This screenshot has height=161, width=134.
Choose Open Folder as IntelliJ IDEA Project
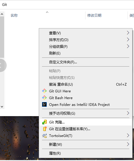coord(86,105)
